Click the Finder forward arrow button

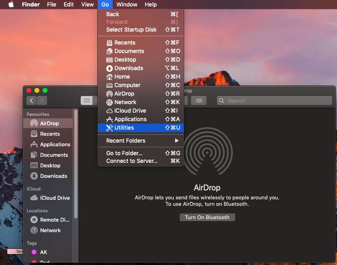point(42,100)
